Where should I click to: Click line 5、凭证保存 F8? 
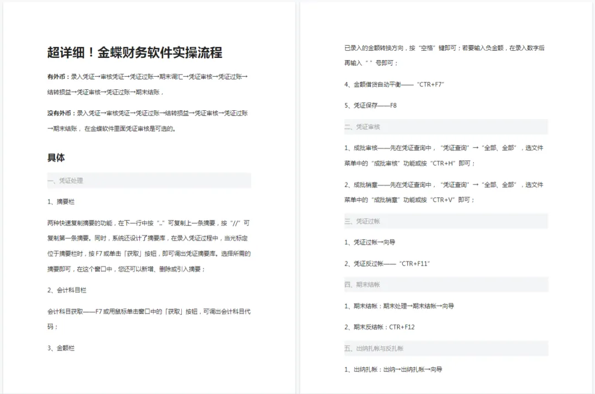coord(370,105)
